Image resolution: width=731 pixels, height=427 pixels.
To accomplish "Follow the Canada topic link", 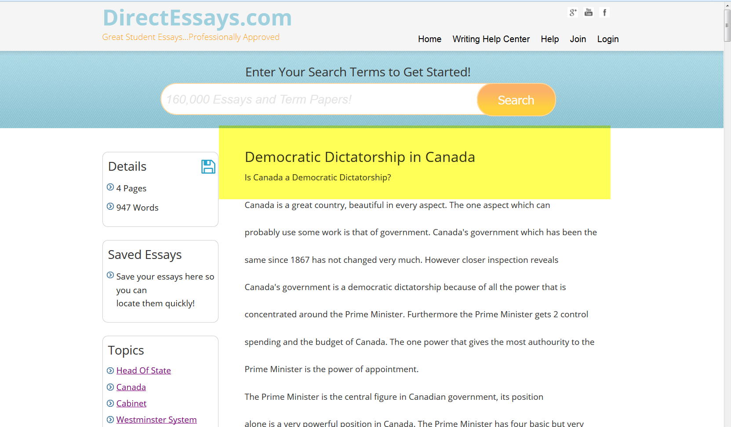I will (x=131, y=387).
